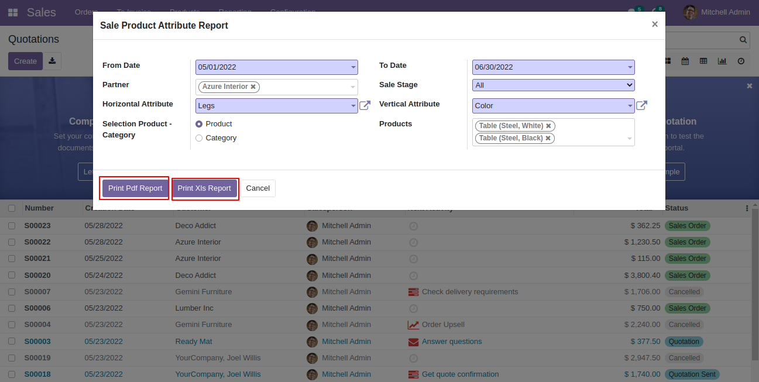Open external link for Vertical Attribute Color

[x=641, y=105]
